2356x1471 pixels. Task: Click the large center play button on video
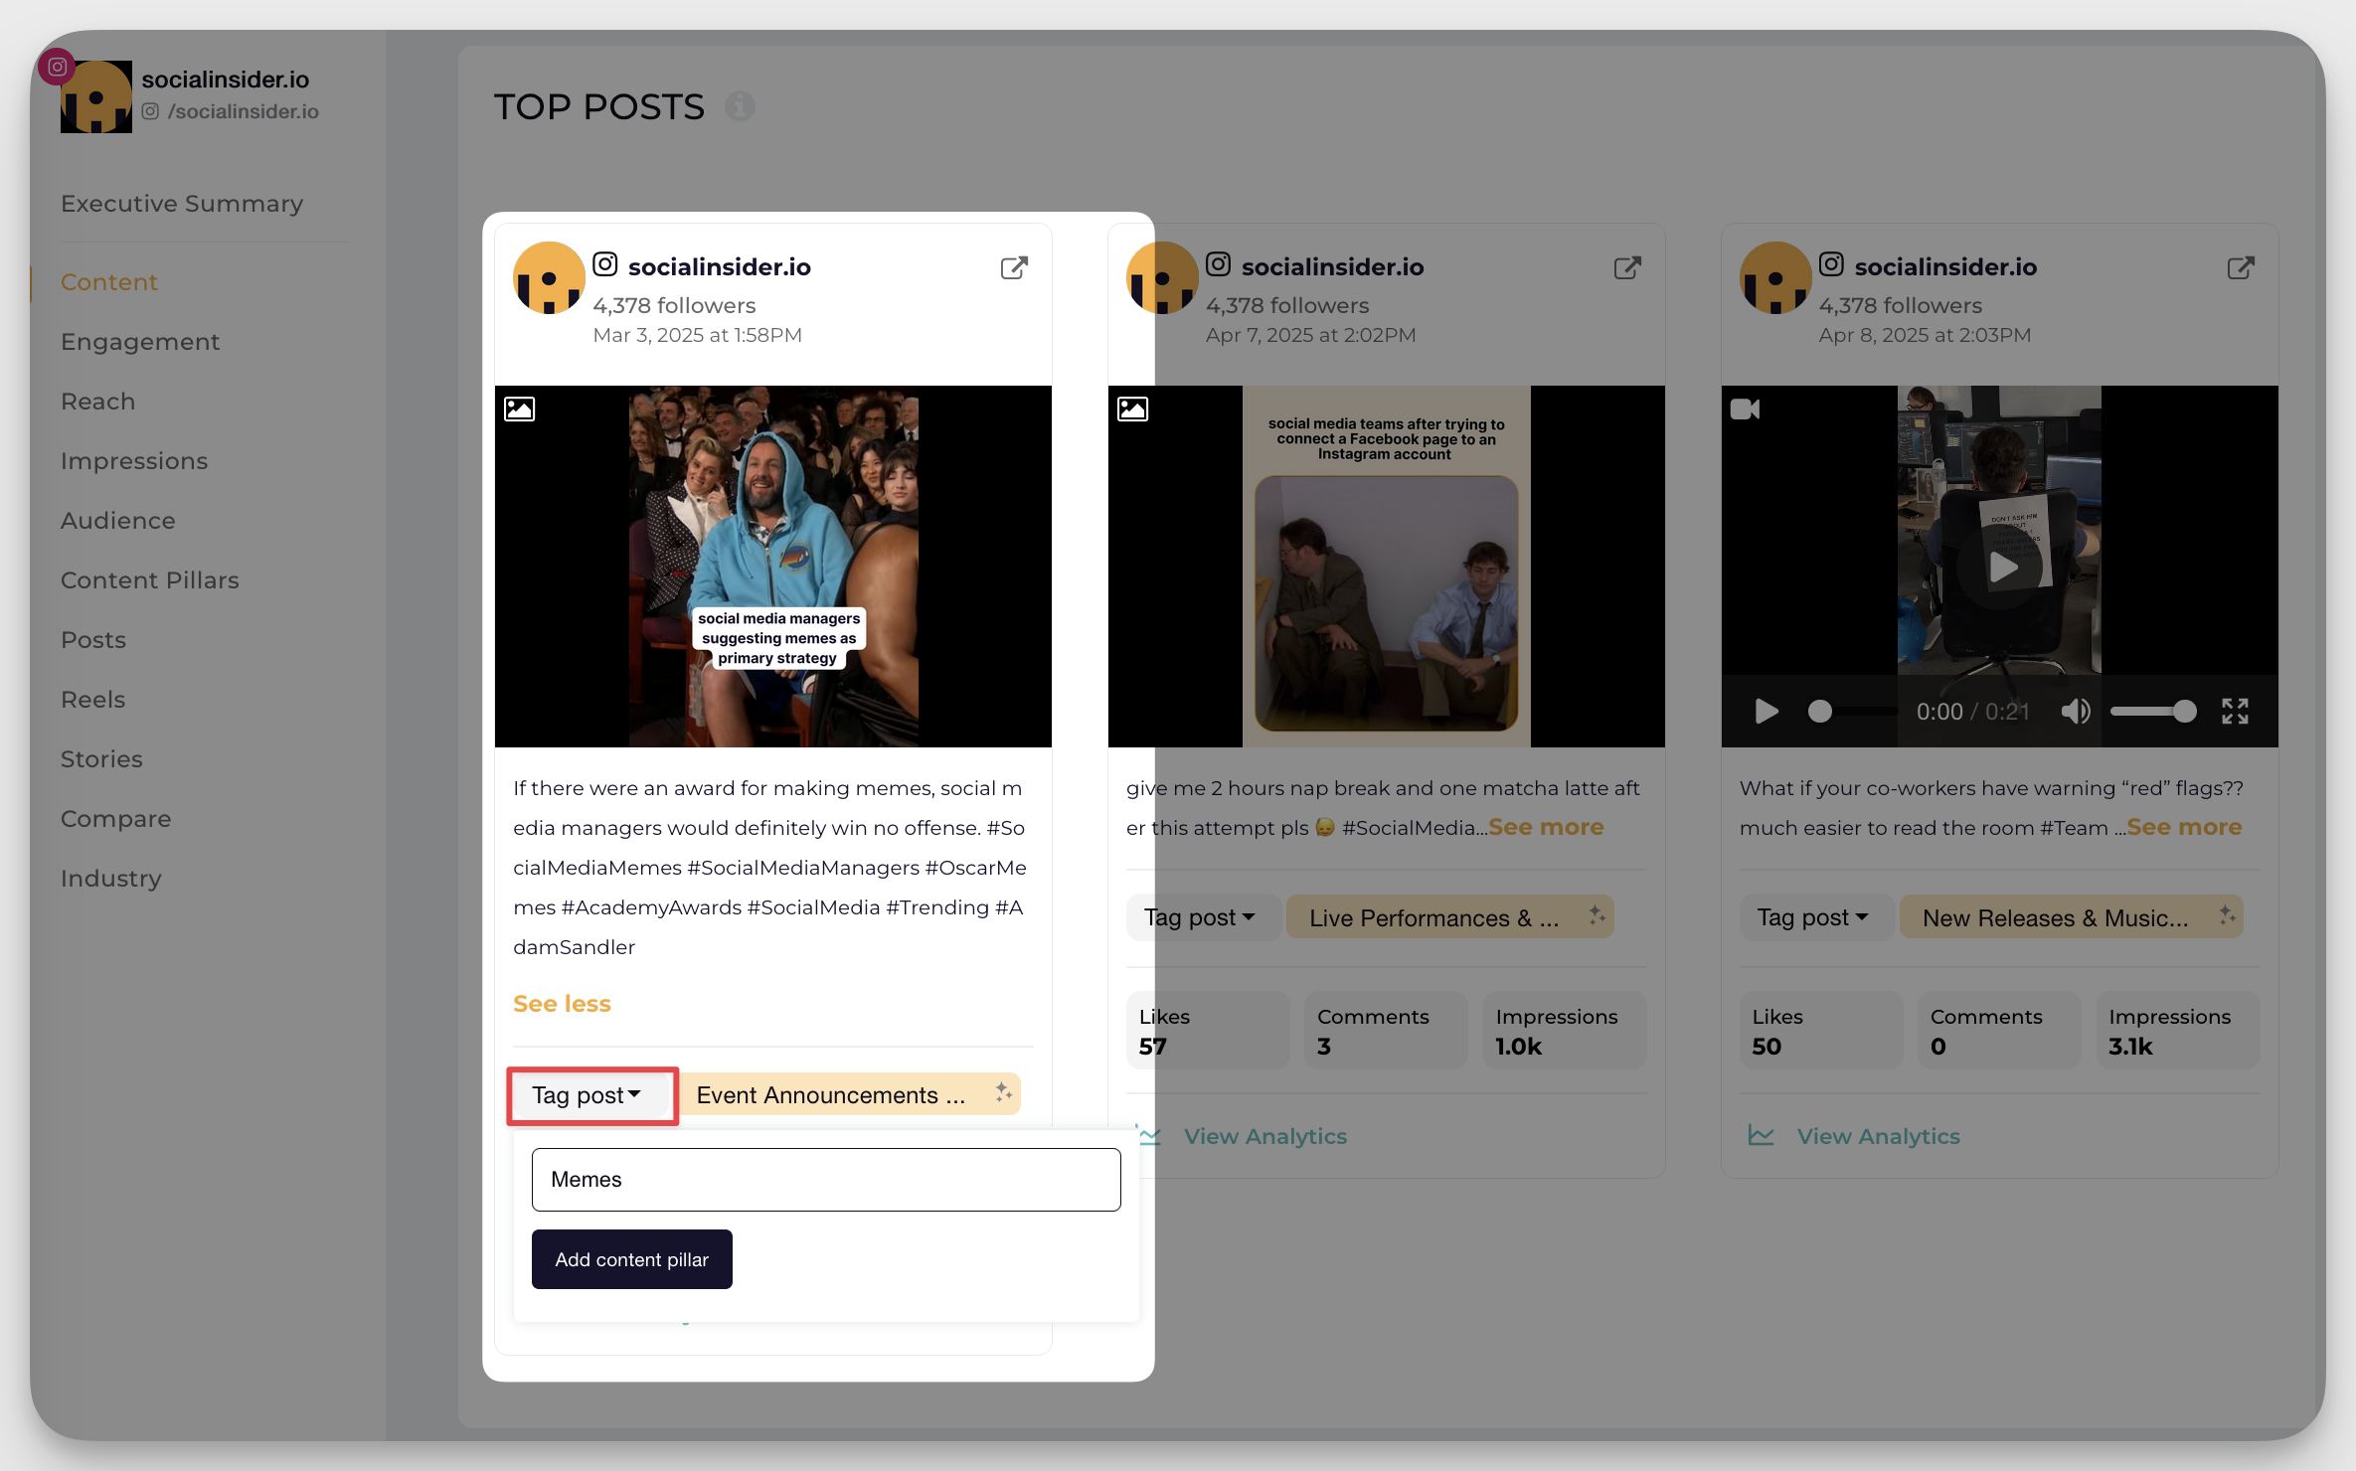coord(2000,568)
